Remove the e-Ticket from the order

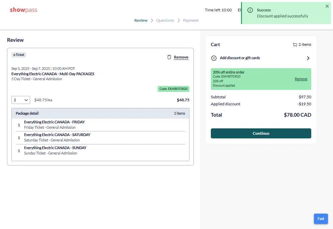click(x=181, y=57)
